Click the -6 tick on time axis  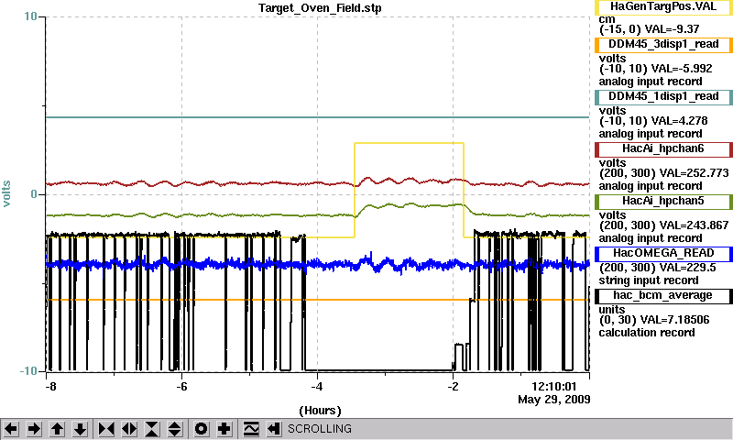[181, 387]
